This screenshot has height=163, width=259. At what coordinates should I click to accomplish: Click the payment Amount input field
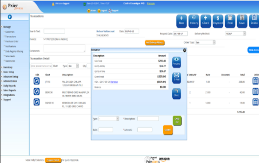(x=145, y=130)
